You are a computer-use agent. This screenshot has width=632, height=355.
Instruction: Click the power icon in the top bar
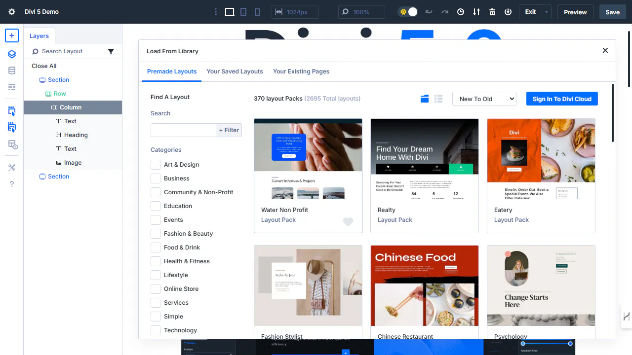(508, 12)
